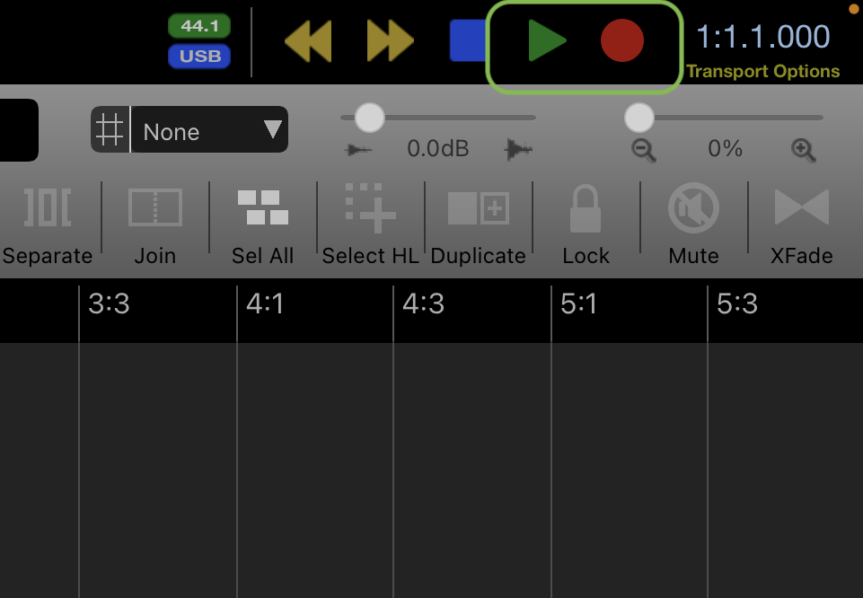Screen dimensions: 863x598
Task: Select all regions using Sel All
Action: [x=262, y=225]
